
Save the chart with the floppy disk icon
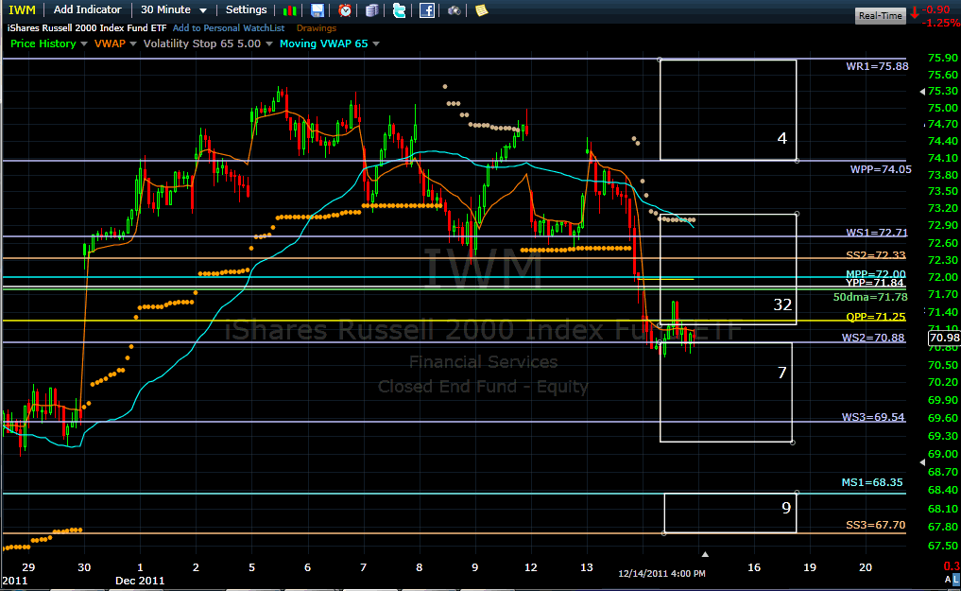click(x=317, y=10)
